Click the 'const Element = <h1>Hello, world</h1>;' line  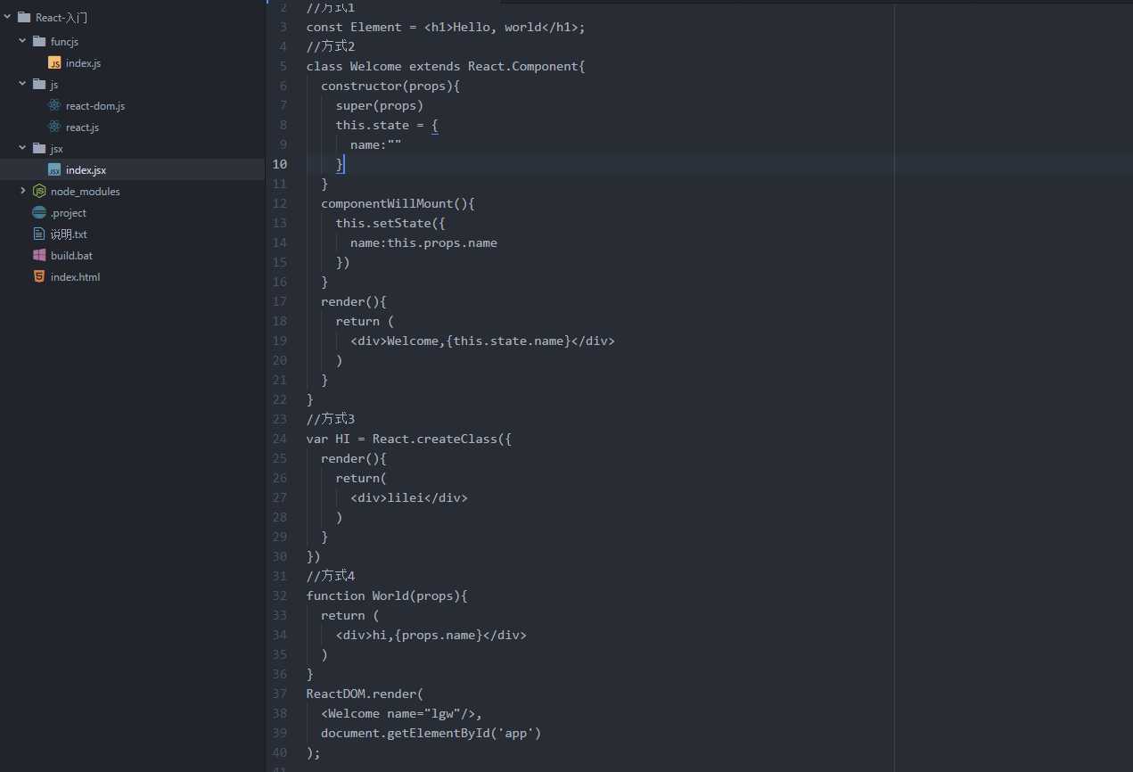tap(446, 27)
